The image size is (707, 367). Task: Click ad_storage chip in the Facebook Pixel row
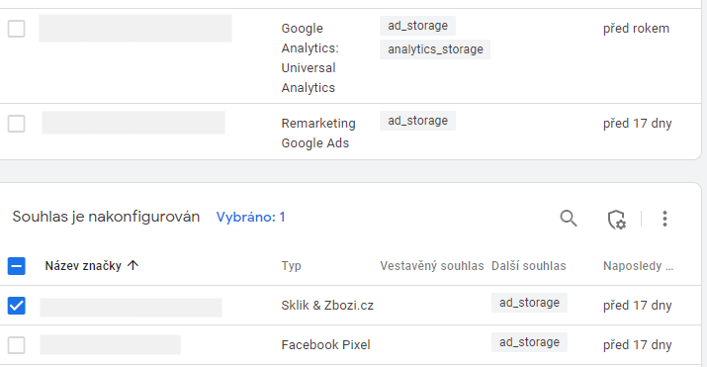pos(529,342)
